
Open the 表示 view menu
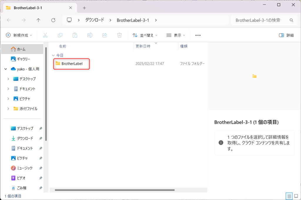(x=176, y=35)
